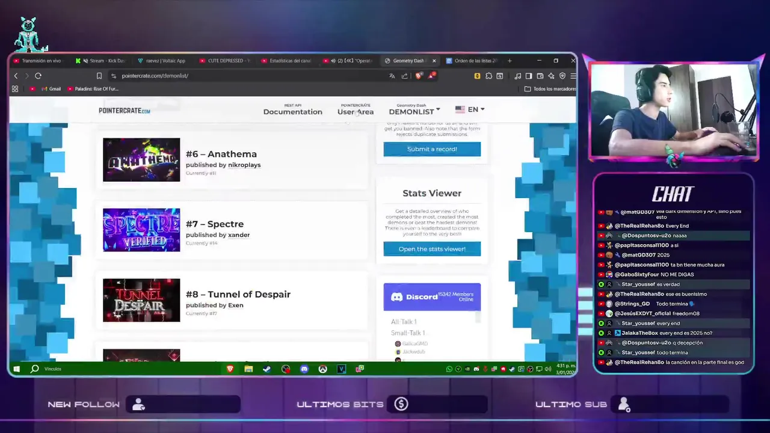
Task: Switch to the Estadísticas del canal tab
Action: (286, 61)
